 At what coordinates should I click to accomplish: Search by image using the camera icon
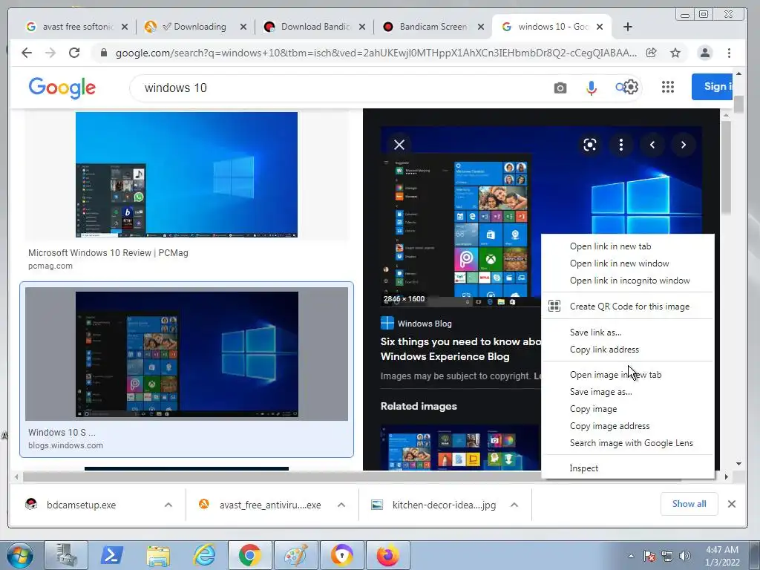(560, 88)
